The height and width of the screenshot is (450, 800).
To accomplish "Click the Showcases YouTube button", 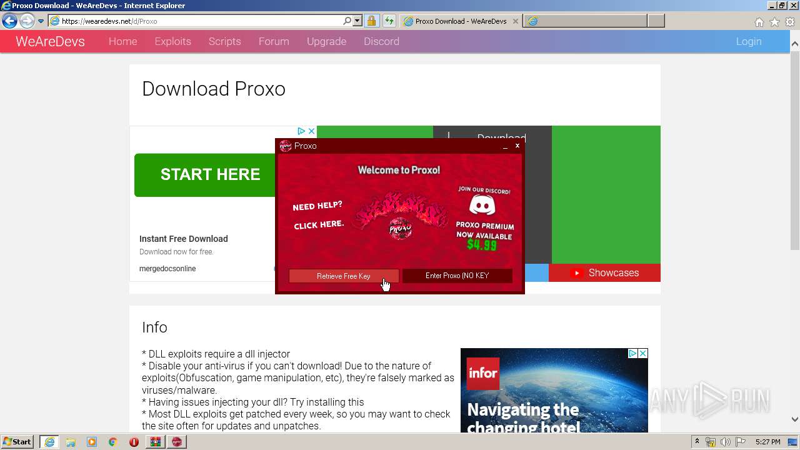I will point(604,273).
